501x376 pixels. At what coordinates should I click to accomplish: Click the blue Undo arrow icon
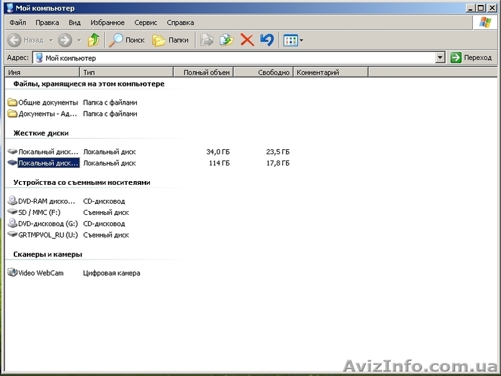[266, 40]
